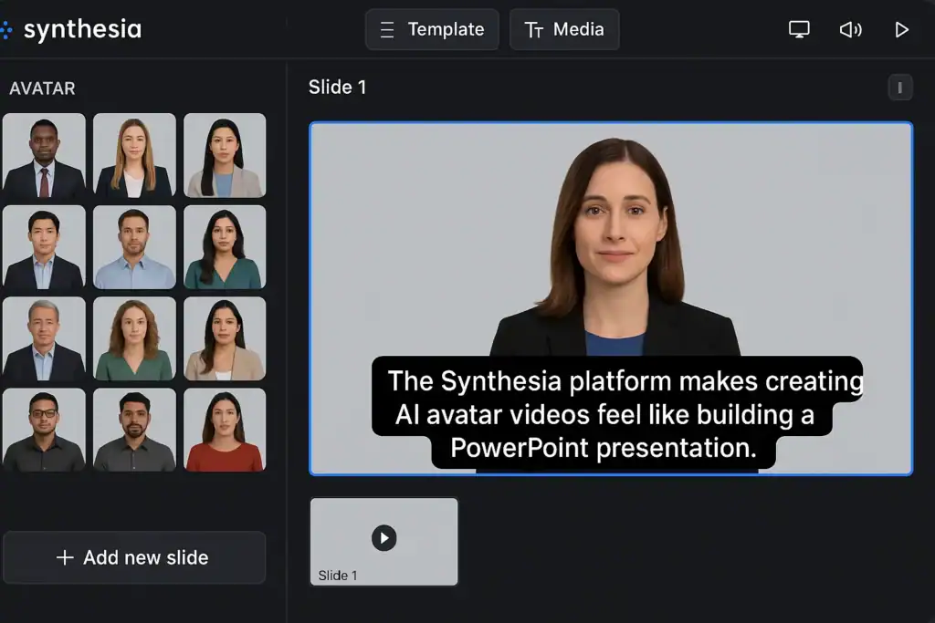Click the caption text on the slide
Image resolution: width=935 pixels, height=623 pixels.
617,414
